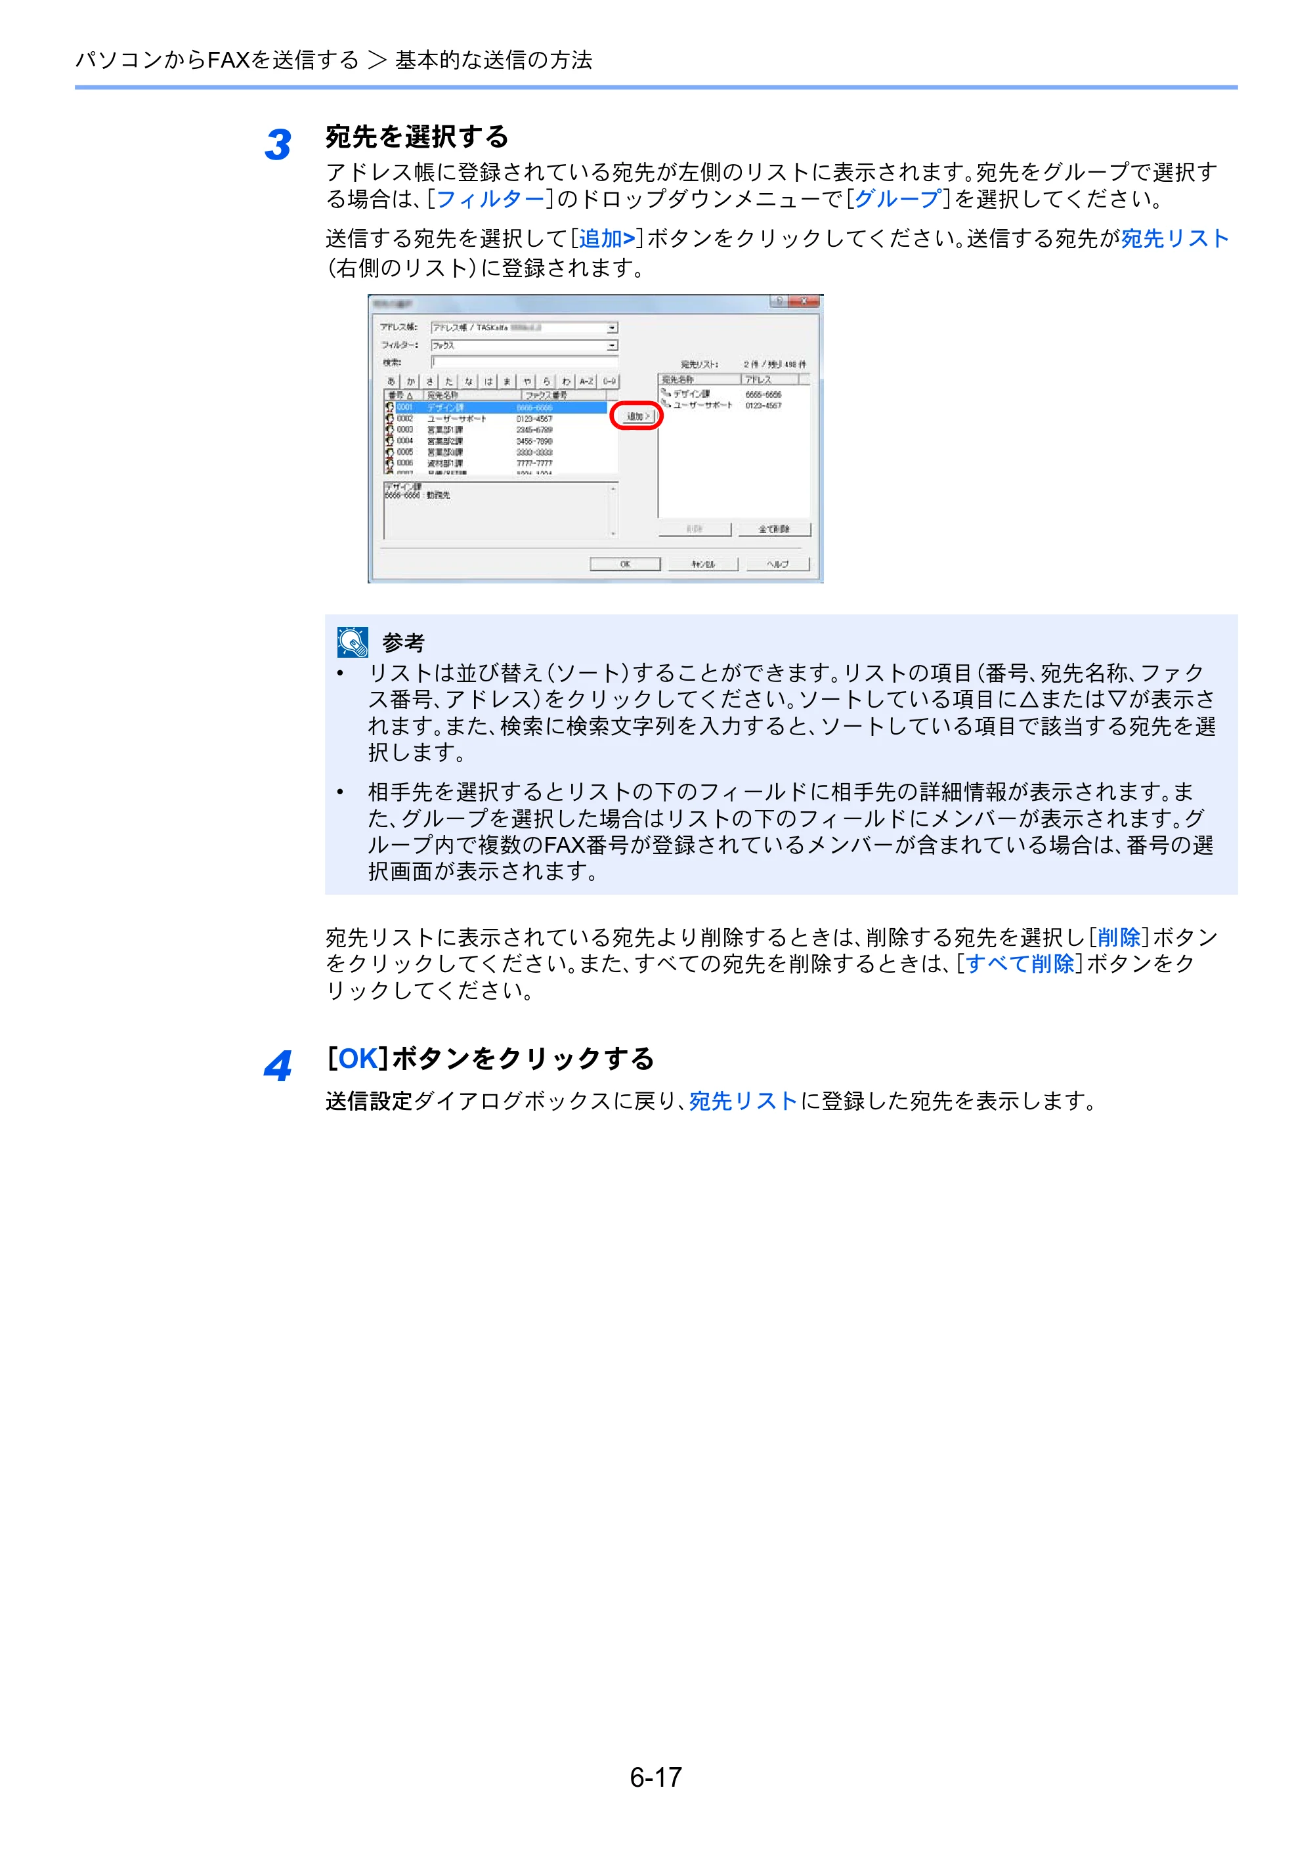The height and width of the screenshot is (1857, 1313).
Task: Click contact icon of row 0005
Action: (x=390, y=452)
